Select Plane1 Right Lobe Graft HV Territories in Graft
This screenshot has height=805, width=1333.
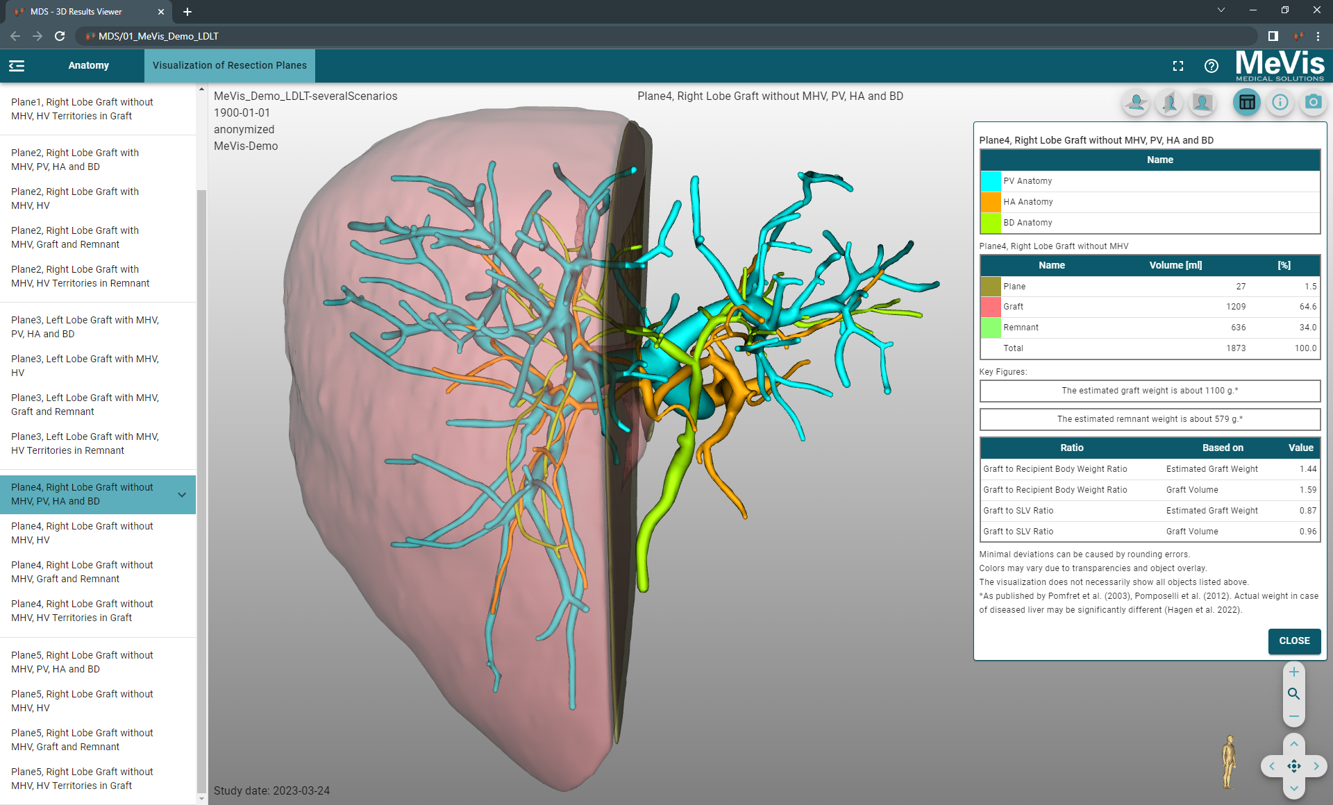(x=98, y=109)
